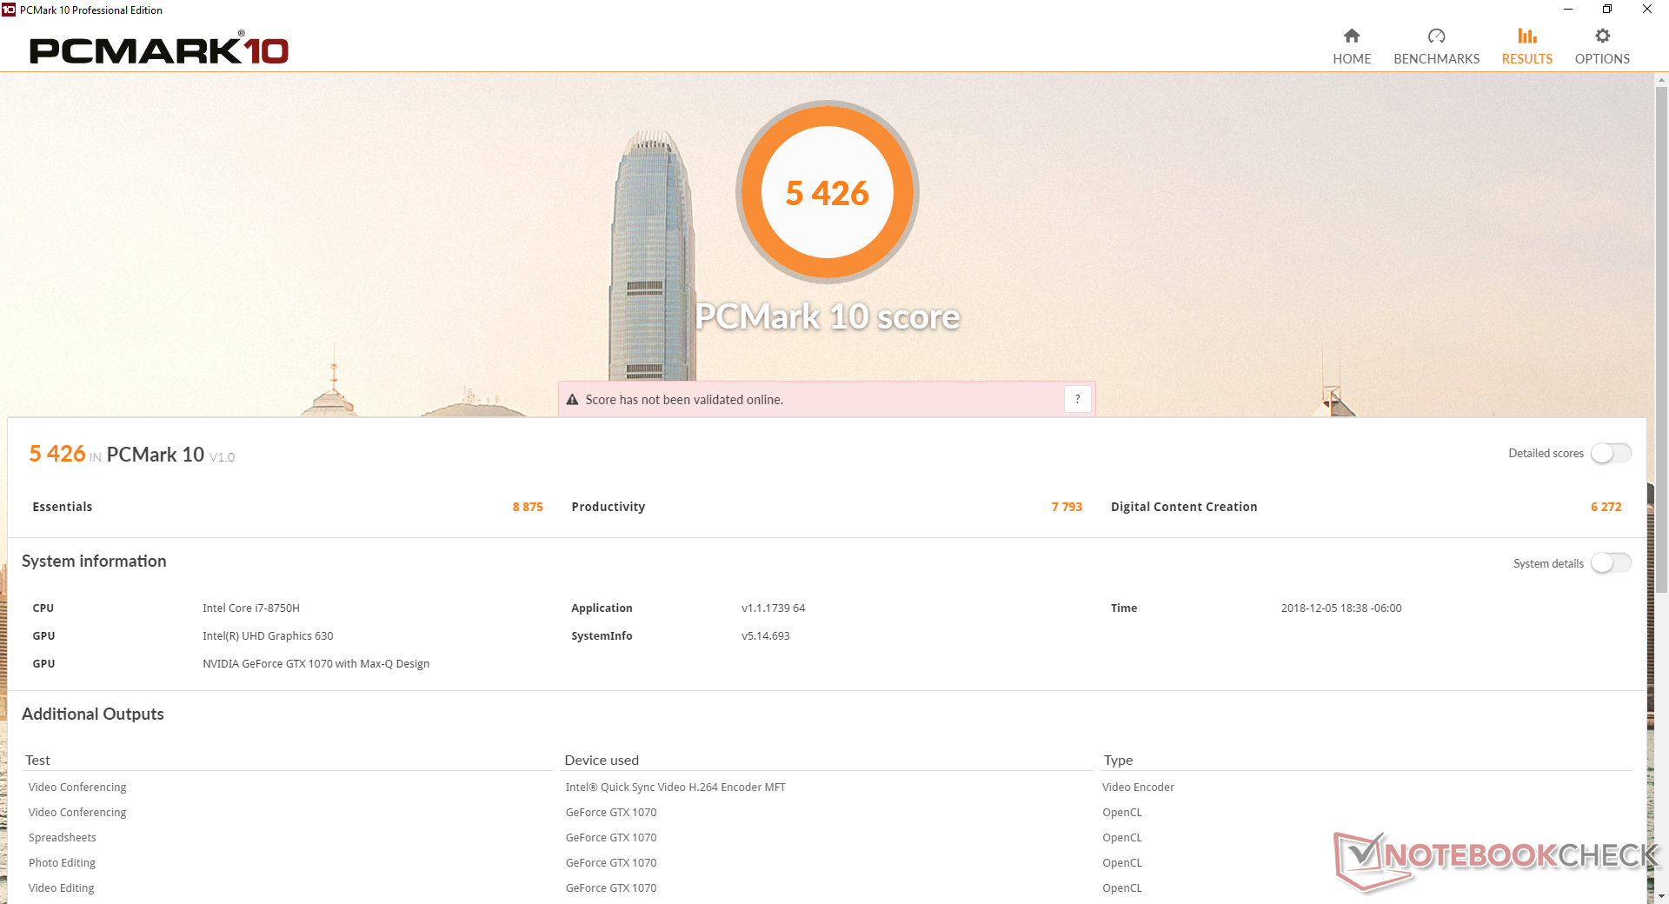Click Intel Quick Sync Video H.264 Encoder MFT
This screenshot has height=904, width=1669.
[x=675, y=788]
